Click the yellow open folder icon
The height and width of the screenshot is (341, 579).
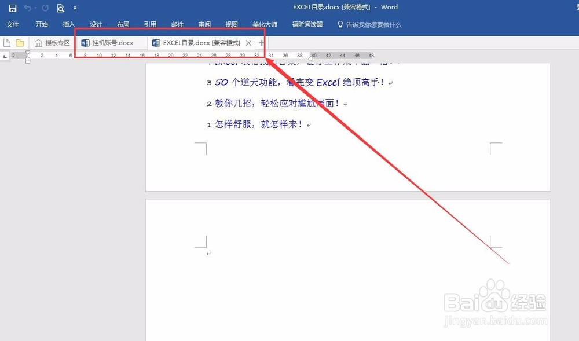point(20,43)
